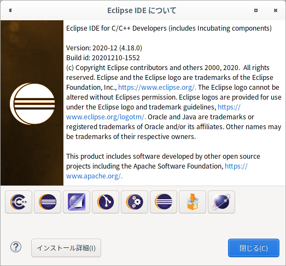Open help via the question mark icon
The height and width of the screenshot is (266, 286).
tap(16, 247)
